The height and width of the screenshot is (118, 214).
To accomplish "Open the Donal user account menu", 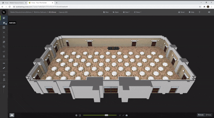I will pyautogui.click(x=181, y=12).
